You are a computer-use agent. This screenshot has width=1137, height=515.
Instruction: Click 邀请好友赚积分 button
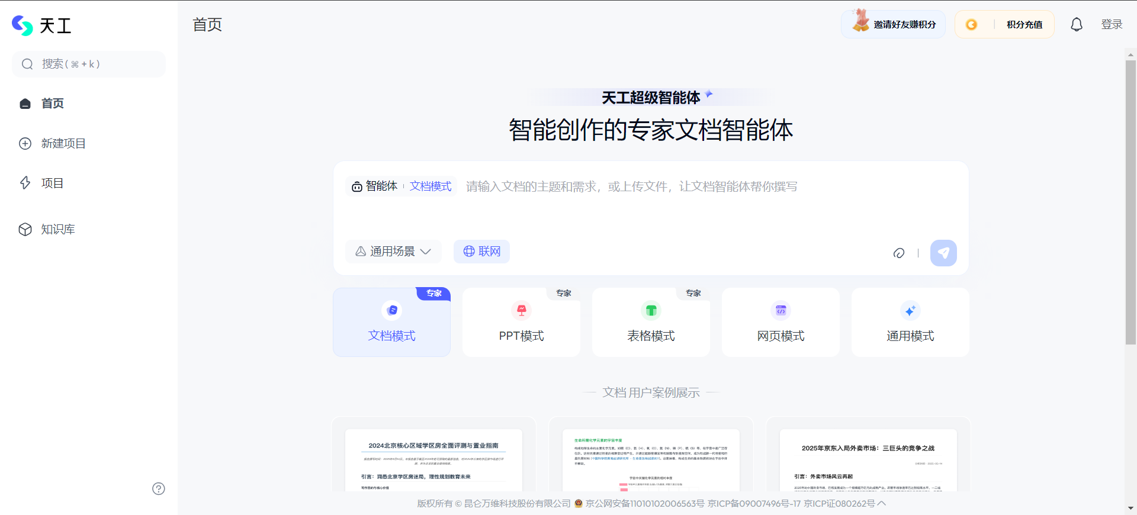(893, 24)
